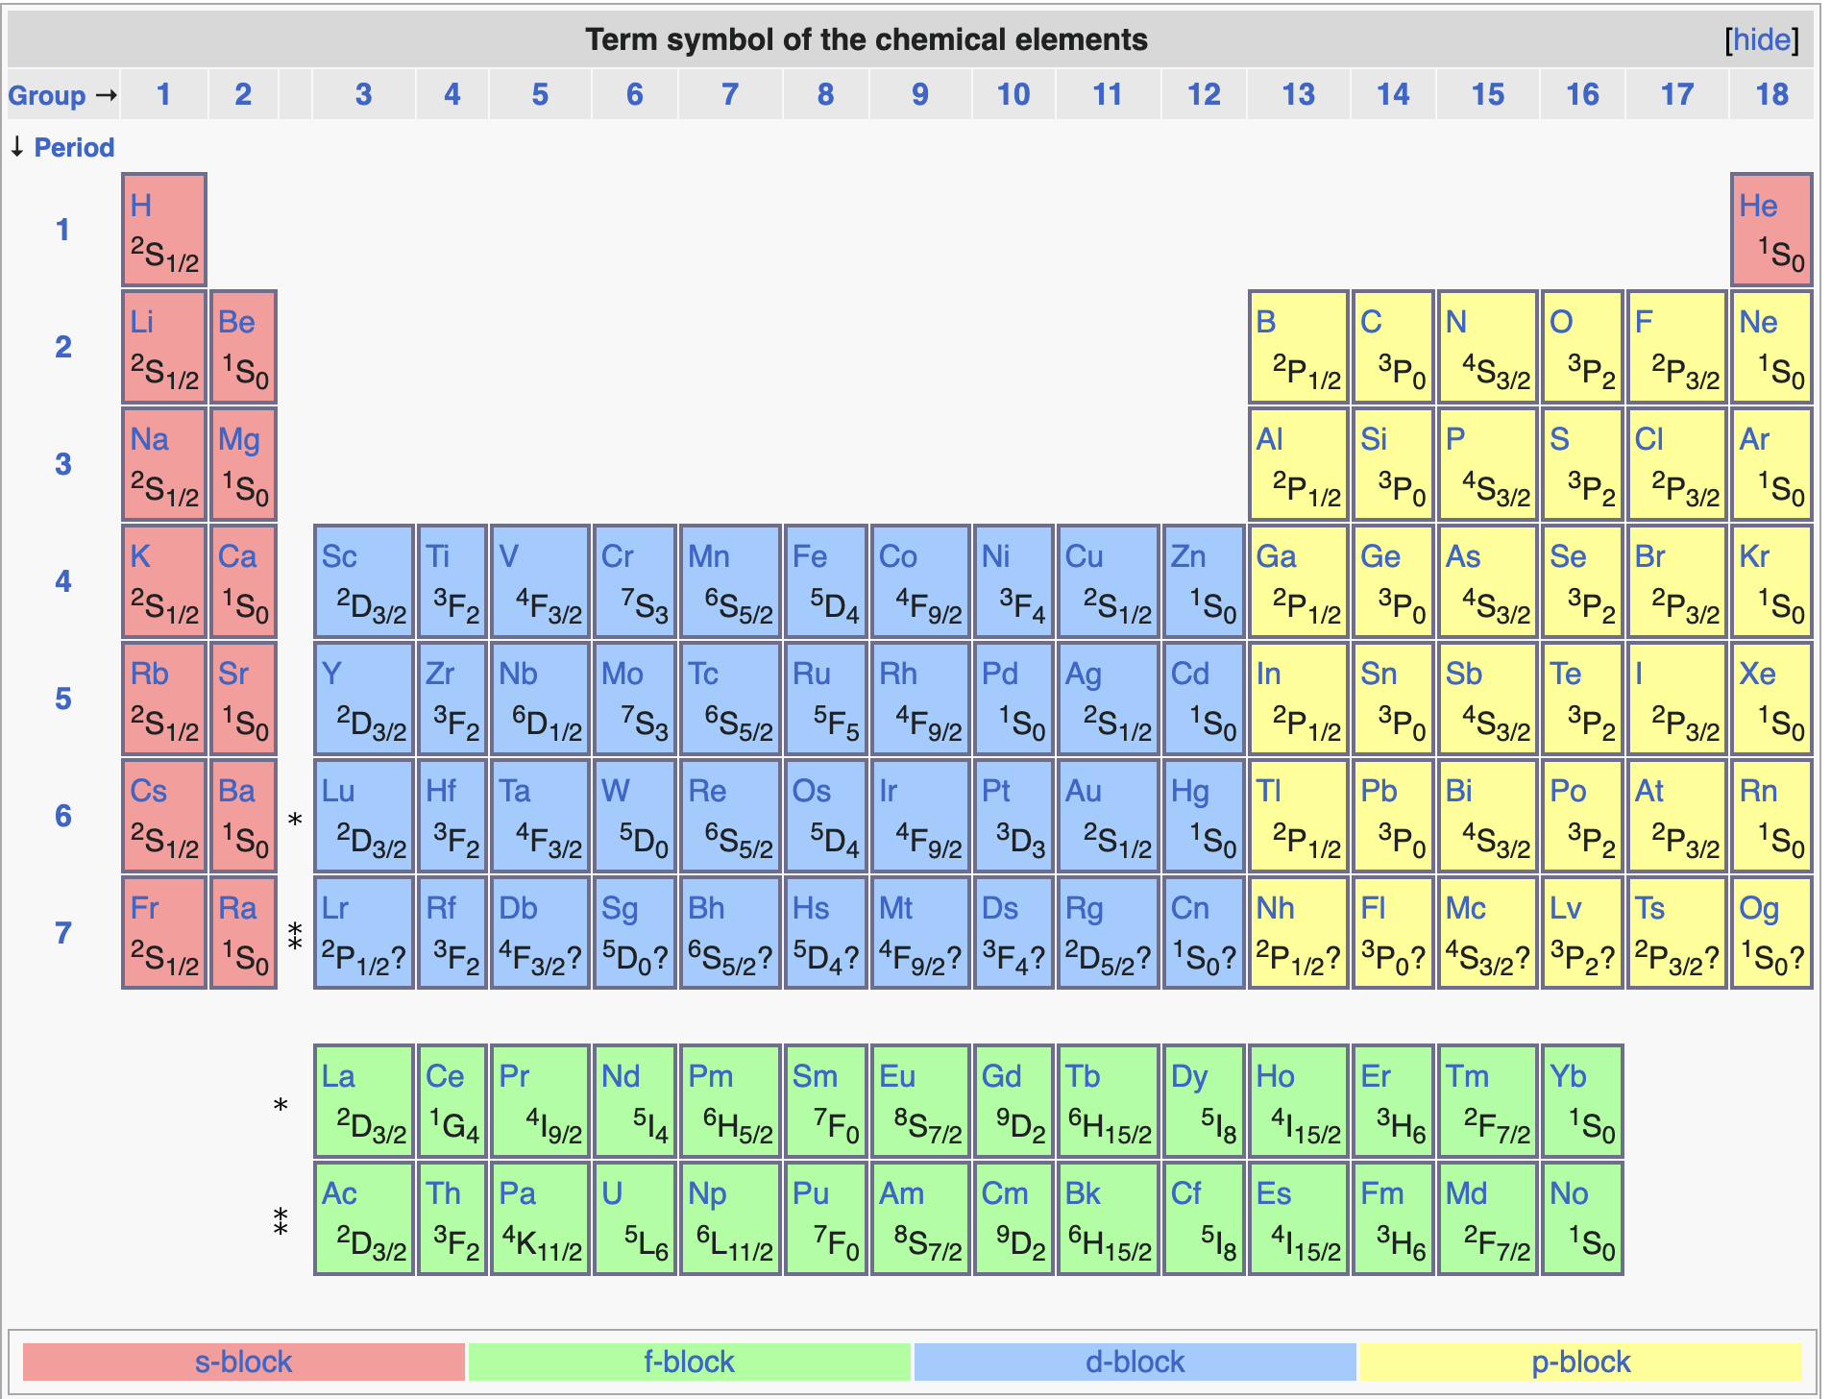
Task: Click the hydrogen H element link
Action: (x=140, y=205)
